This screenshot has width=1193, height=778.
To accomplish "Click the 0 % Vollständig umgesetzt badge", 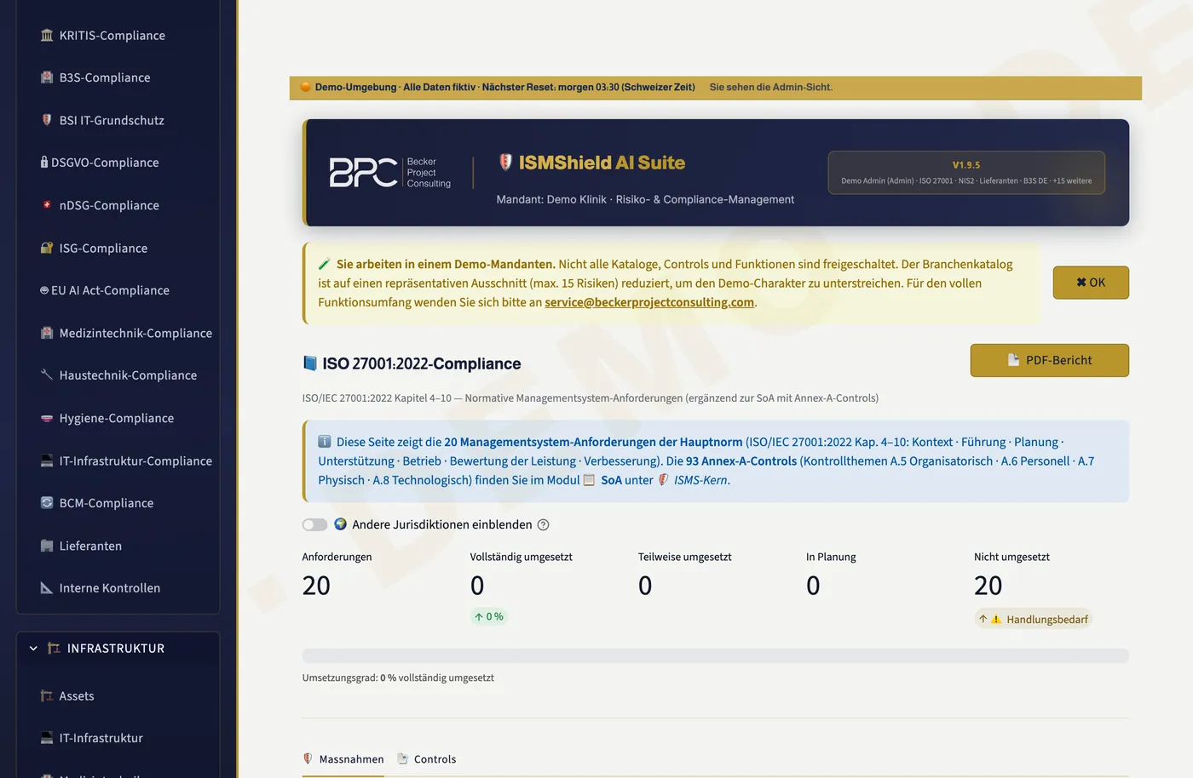I will pos(489,616).
